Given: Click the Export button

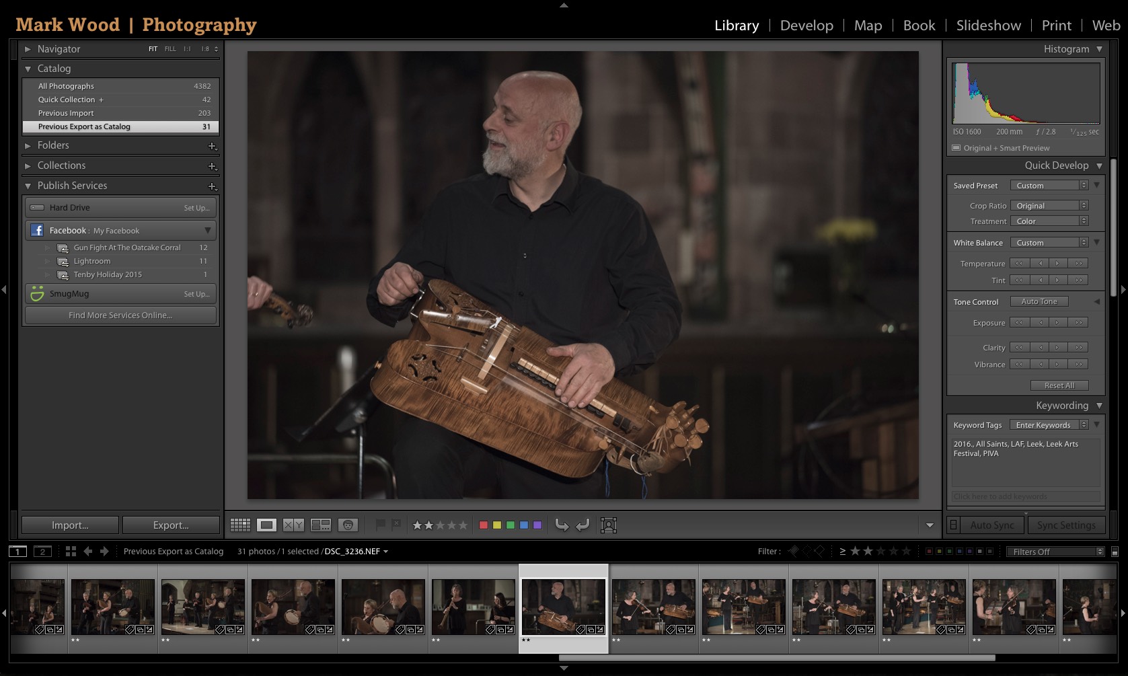Looking at the screenshot, I should click(x=171, y=525).
